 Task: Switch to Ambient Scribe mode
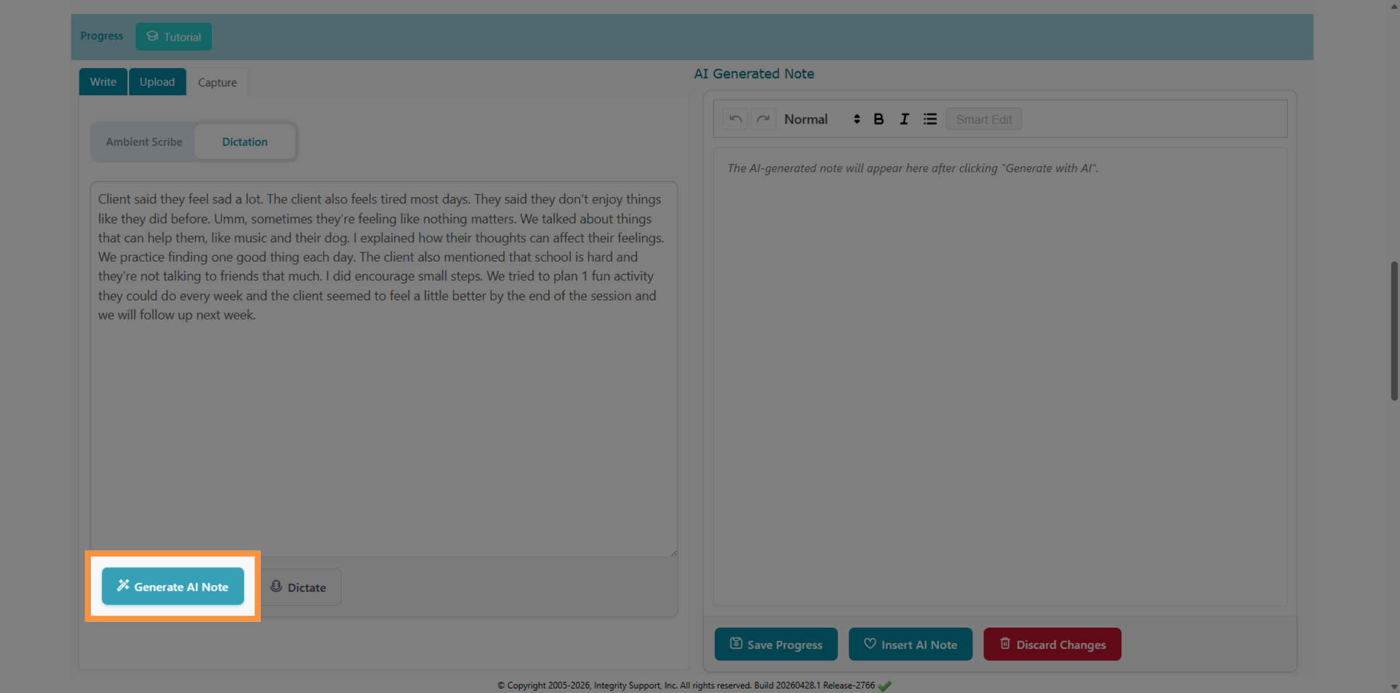[x=144, y=142]
